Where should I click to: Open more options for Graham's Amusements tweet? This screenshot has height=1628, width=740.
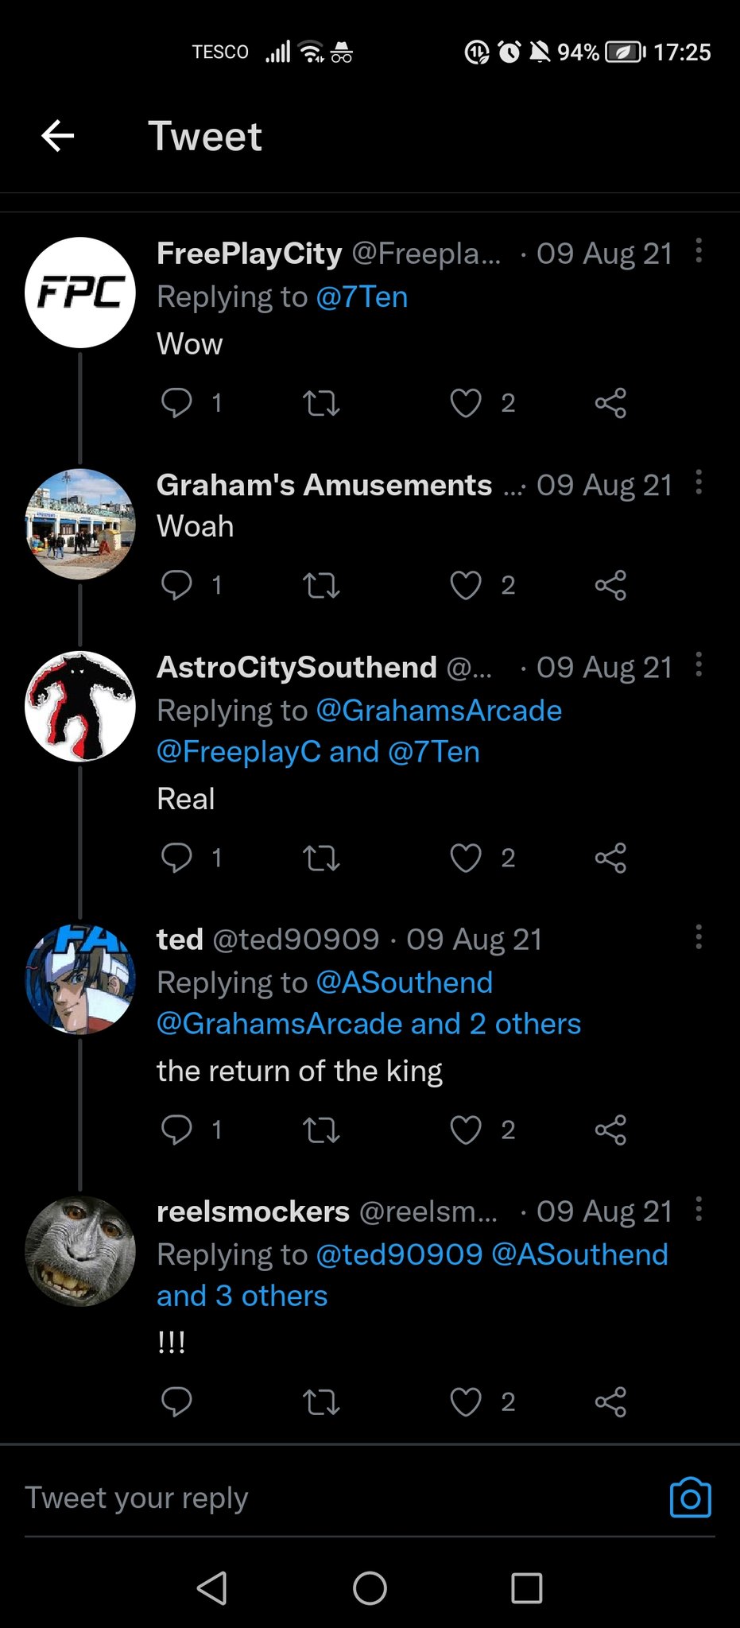tap(699, 482)
